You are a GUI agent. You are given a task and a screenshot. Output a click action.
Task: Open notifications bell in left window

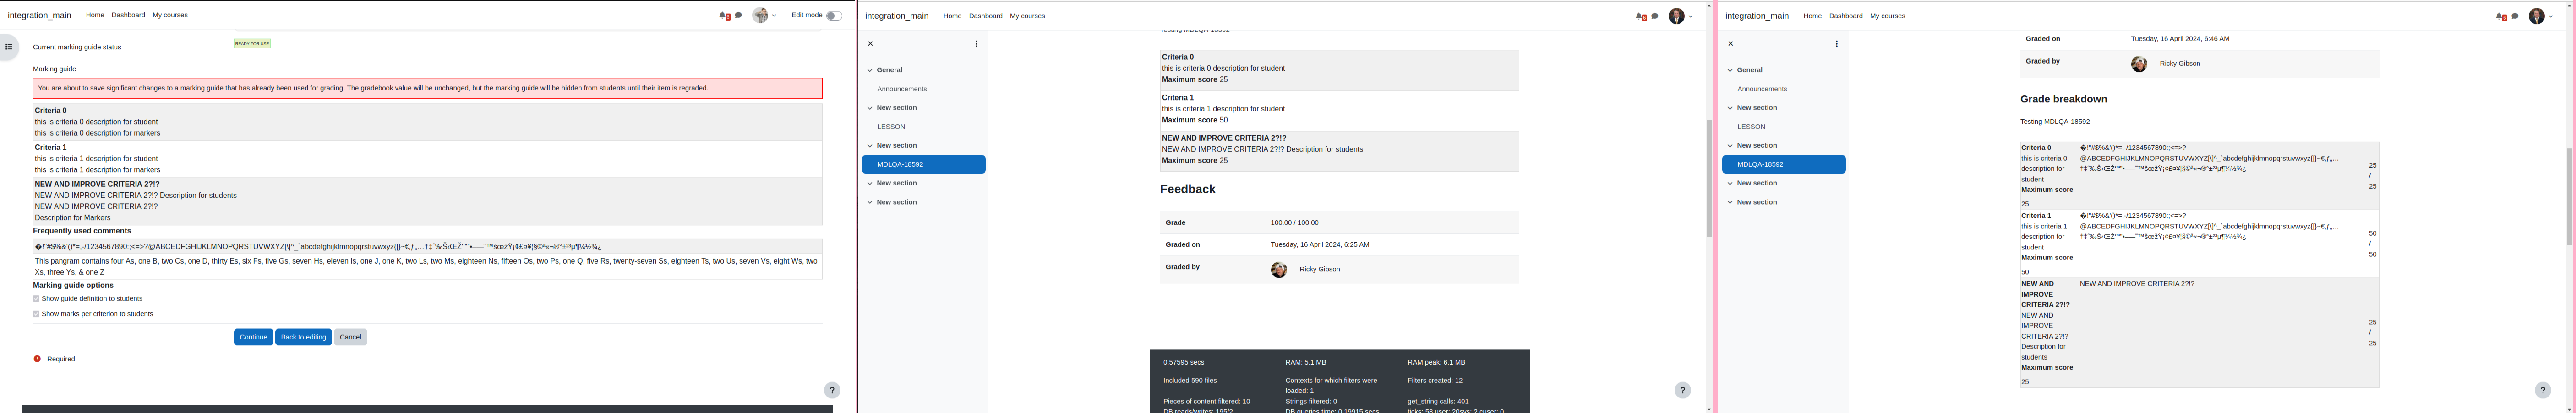tap(724, 16)
